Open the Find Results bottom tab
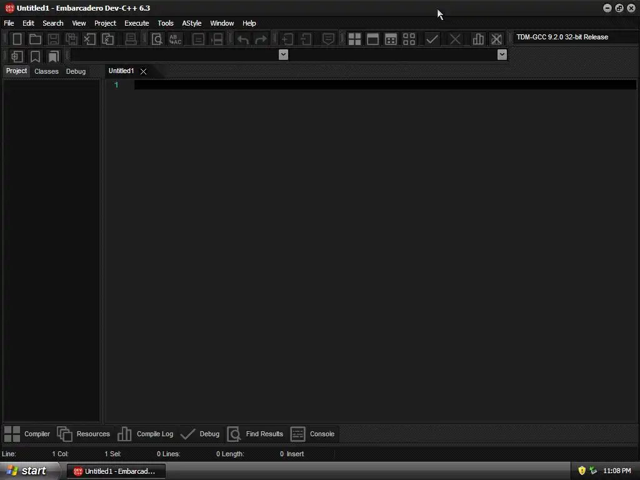 point(256,434)
